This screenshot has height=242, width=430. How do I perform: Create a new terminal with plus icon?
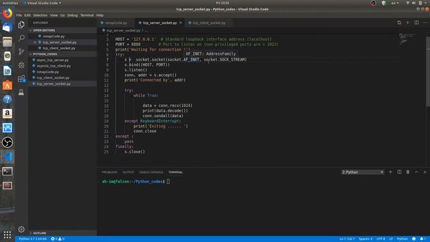pos(390,172)
